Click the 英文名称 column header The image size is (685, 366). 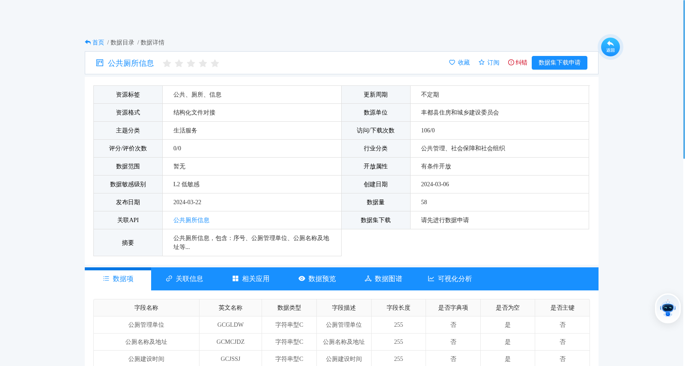tap(230, 308)
